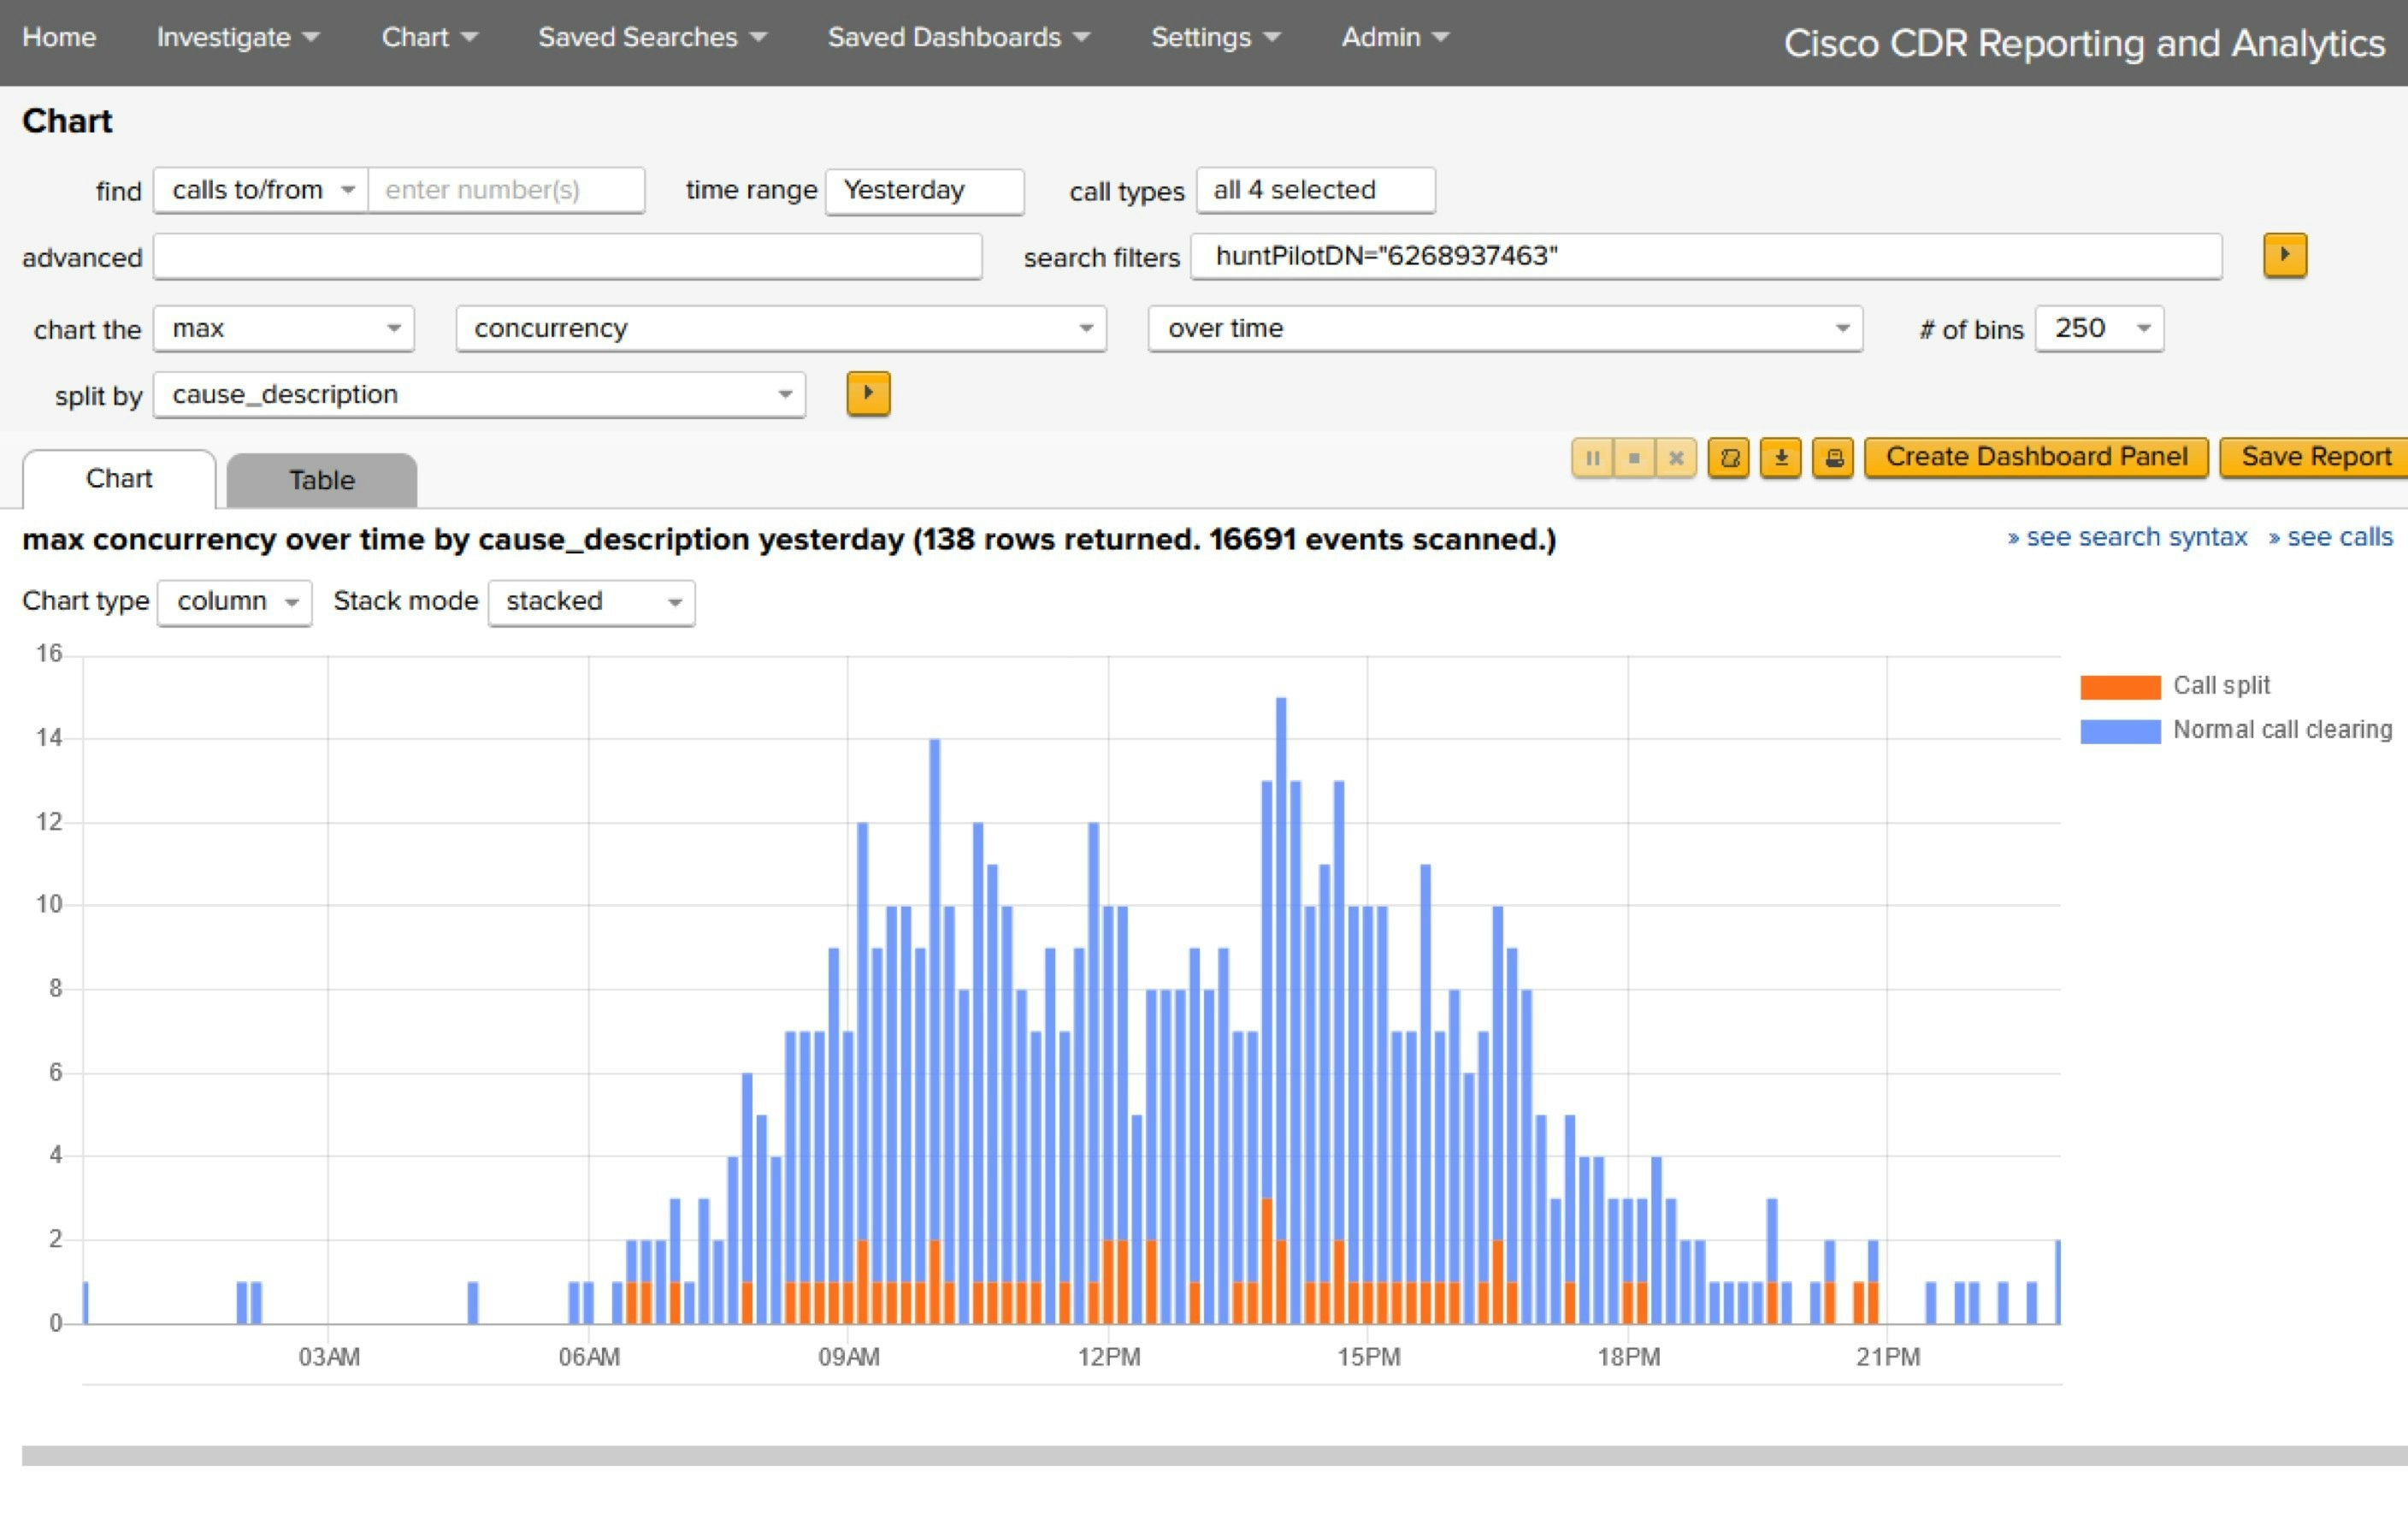This screenshot has width=2408, height=1514.
Task: Switch to the Table tab
Action: [321, 480]
